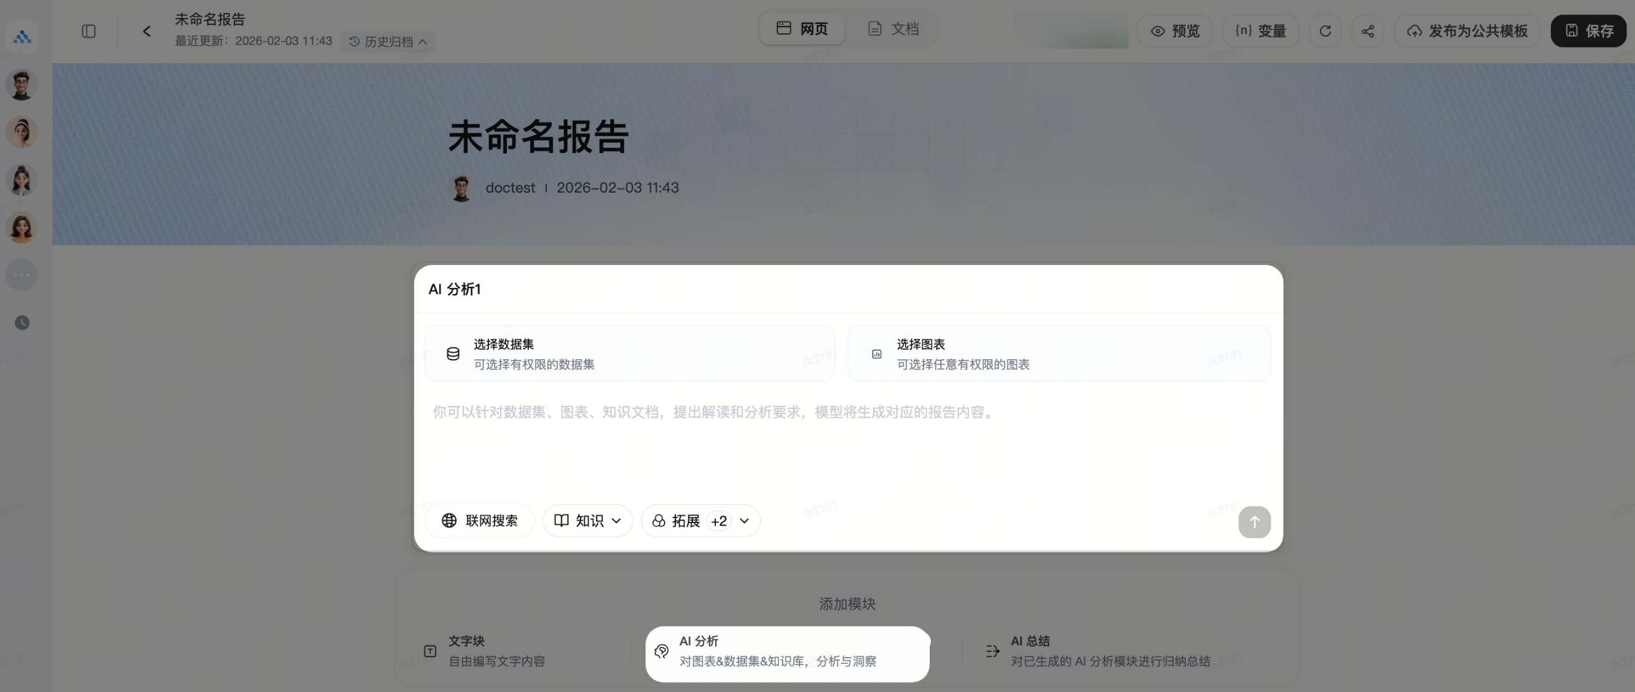Click the back arrow icon

click(147, 31)
